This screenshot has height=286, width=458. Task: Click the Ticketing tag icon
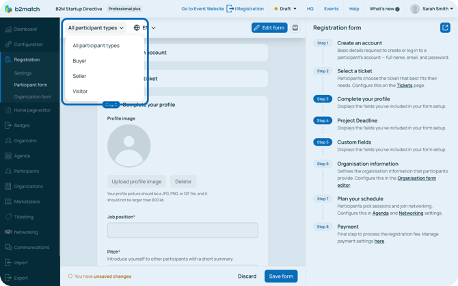coord(8,217)
